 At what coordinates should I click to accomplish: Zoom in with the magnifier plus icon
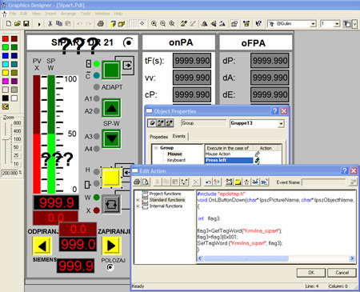154,24
